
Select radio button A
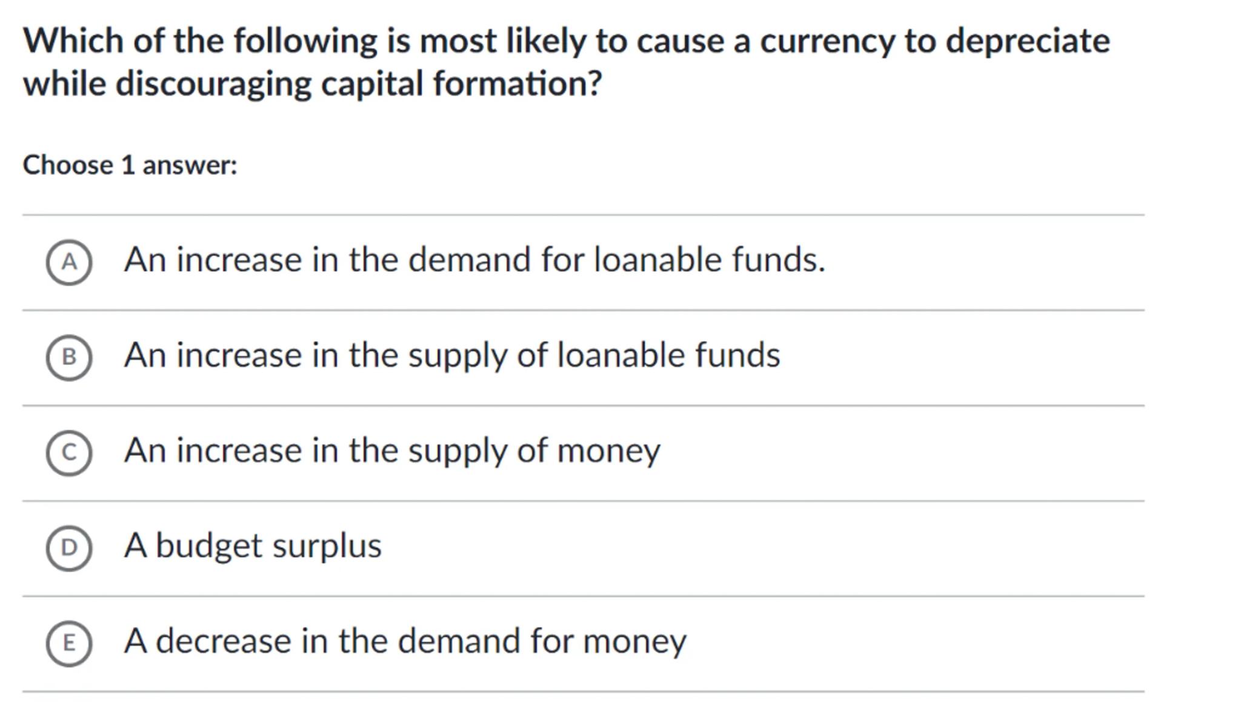click(x=69, y=262)
